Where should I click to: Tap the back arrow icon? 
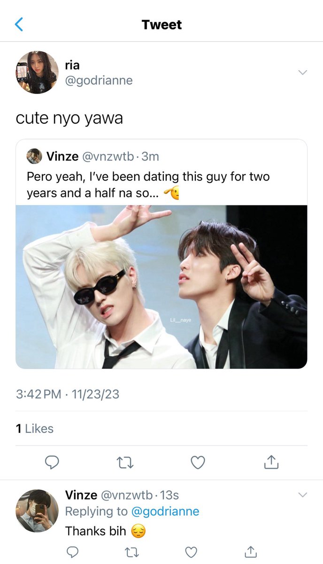[x=19, y=24]
